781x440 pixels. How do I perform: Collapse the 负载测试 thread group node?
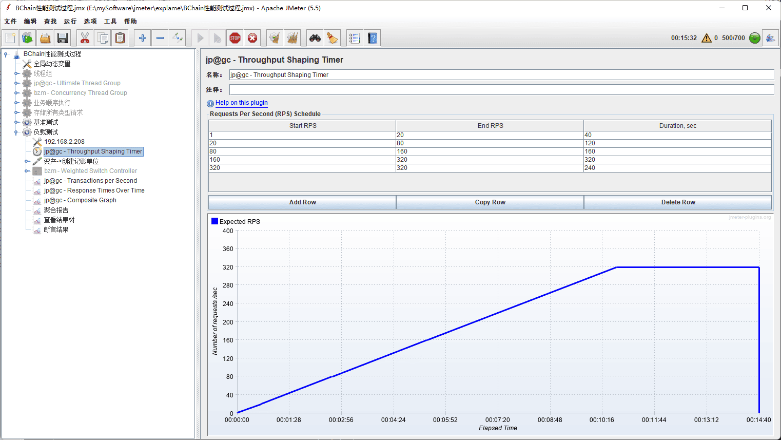click(16, 132)
